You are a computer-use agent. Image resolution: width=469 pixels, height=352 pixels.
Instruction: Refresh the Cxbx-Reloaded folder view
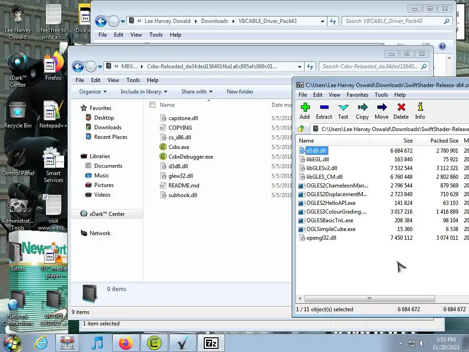click(x=310, y=66)
